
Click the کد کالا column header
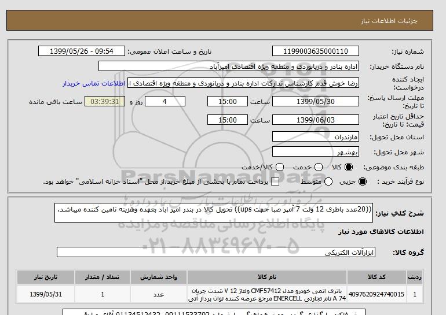[x=376, y=277]
